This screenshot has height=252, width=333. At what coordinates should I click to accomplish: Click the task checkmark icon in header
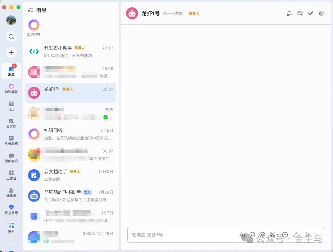(310, 13)
